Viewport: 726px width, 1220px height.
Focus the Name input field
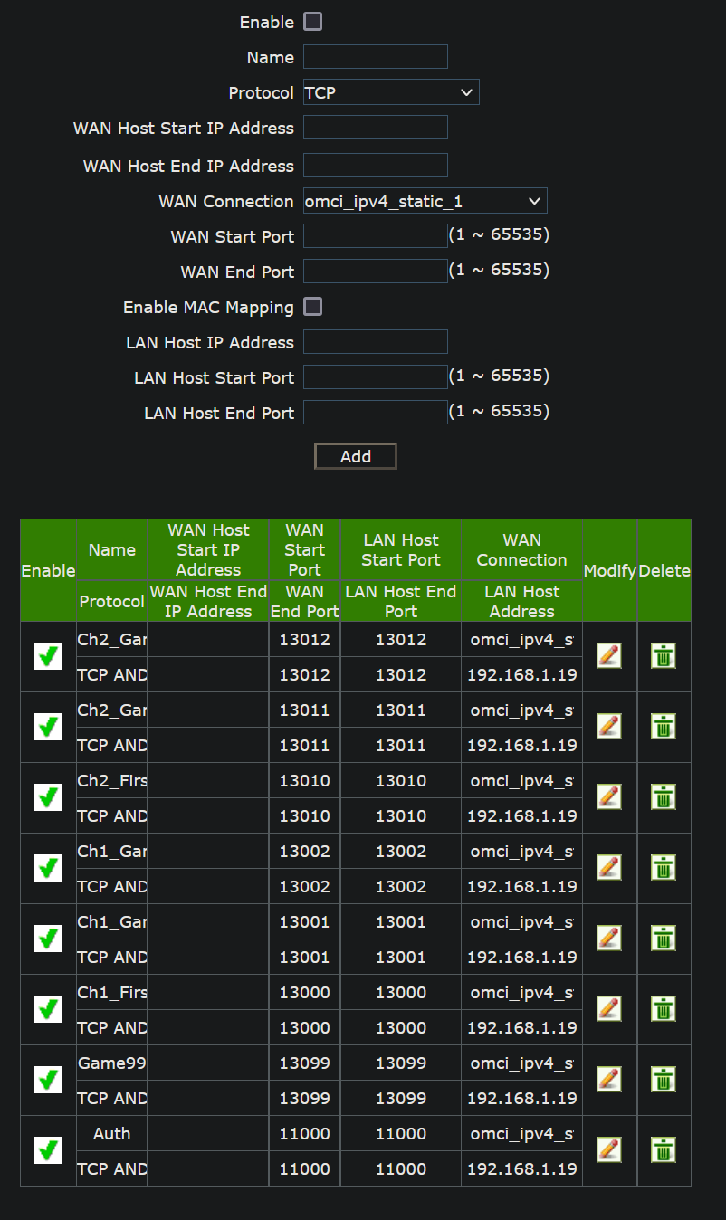[x=376, y=57]
